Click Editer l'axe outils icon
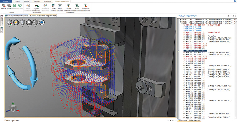Image resolution: width=237 pixels, height=122 pixels. click(60, 5)
